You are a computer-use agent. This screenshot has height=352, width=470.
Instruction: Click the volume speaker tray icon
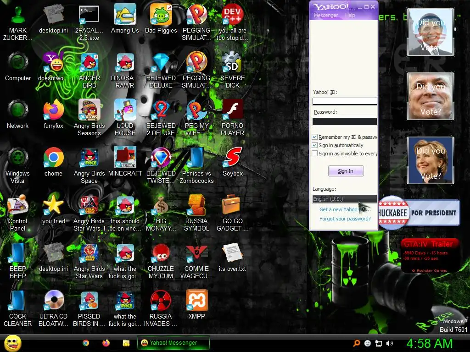[390, 343]
